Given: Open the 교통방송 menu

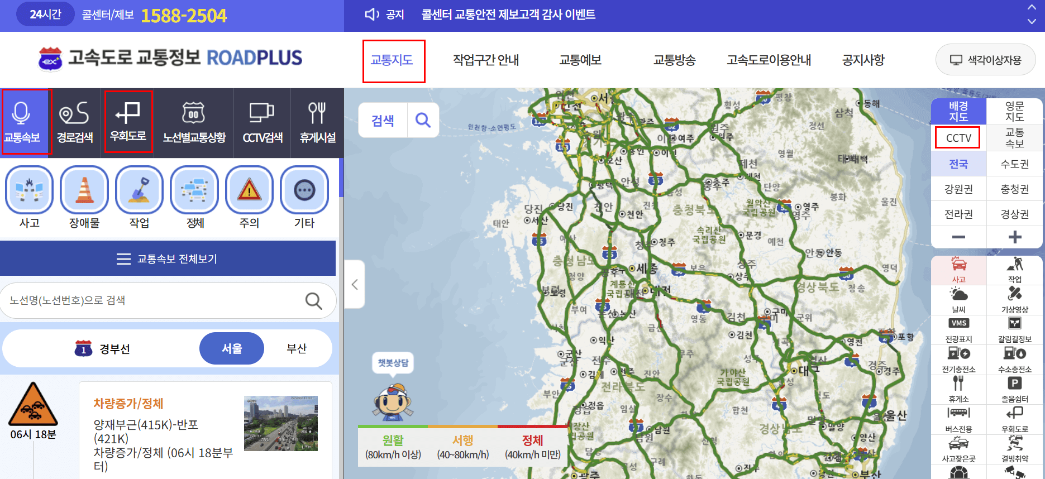Looking at the screenshot, I should (675, 60).
